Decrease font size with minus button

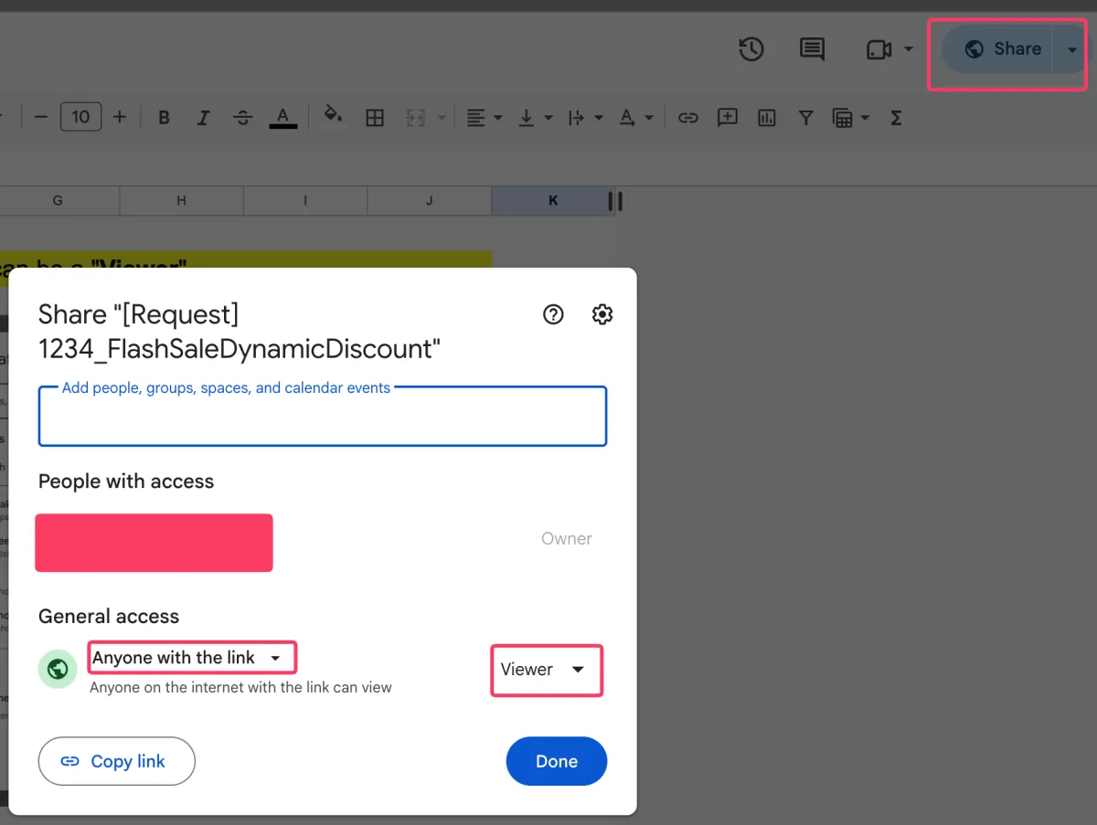click(x=40, y=117)
